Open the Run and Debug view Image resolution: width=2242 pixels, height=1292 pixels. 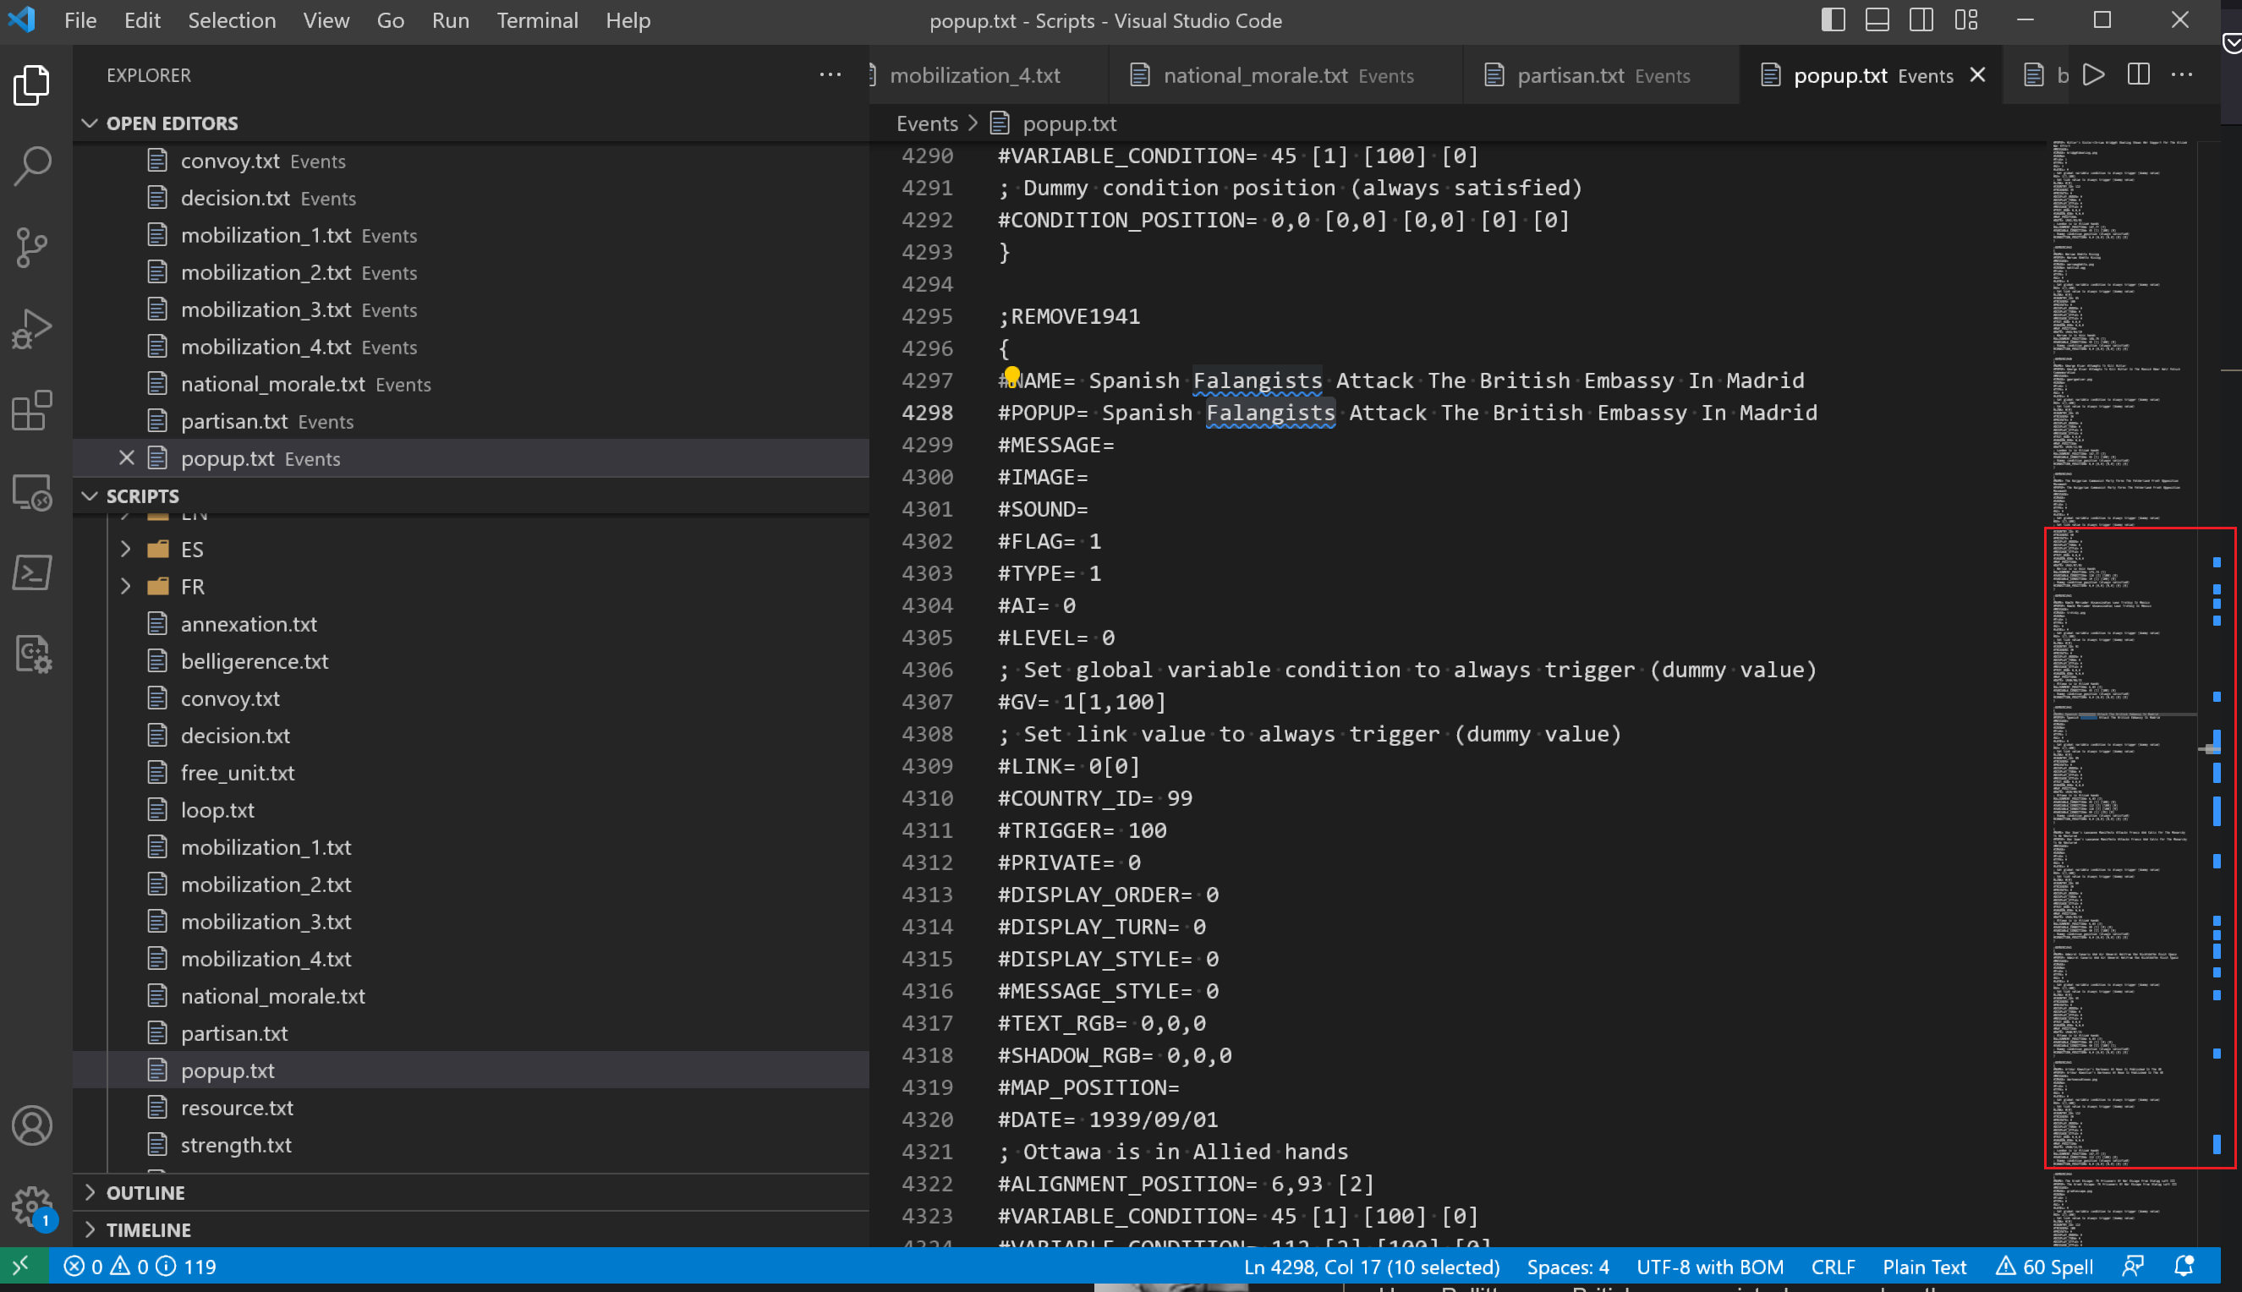(33, 329)
